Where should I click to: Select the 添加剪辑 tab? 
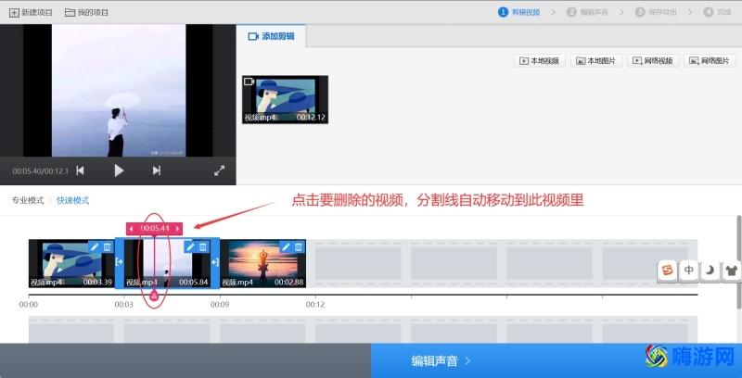[271, 36]
